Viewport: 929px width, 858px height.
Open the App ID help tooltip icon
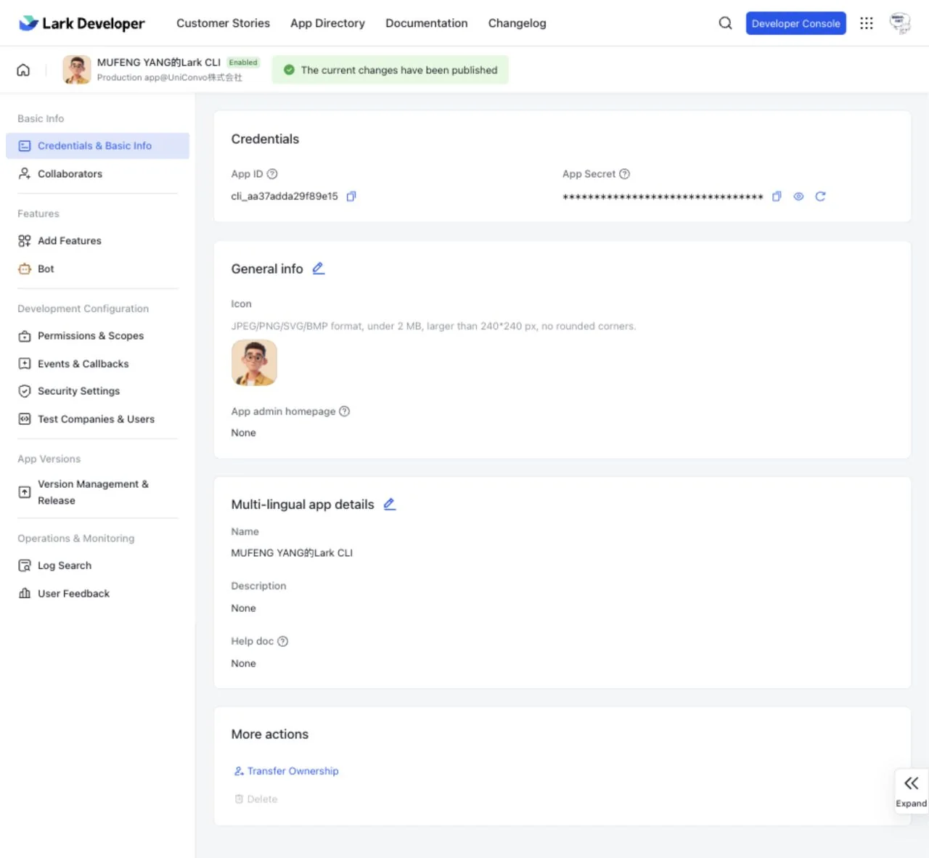(272, 174)
